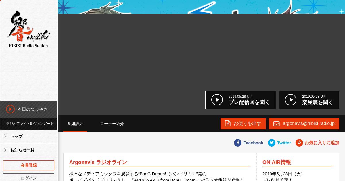
Task: Click the play circle for プレ配信回を聞く
Action: coord(217,100)
